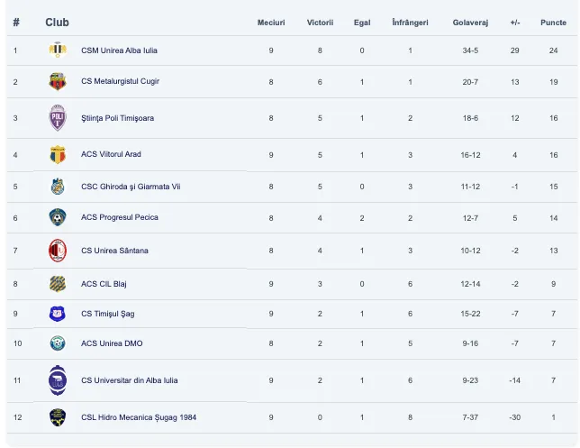
Task: Click the CS Universitar din Alba Iulia logo
Action: (x=58, y=380)
